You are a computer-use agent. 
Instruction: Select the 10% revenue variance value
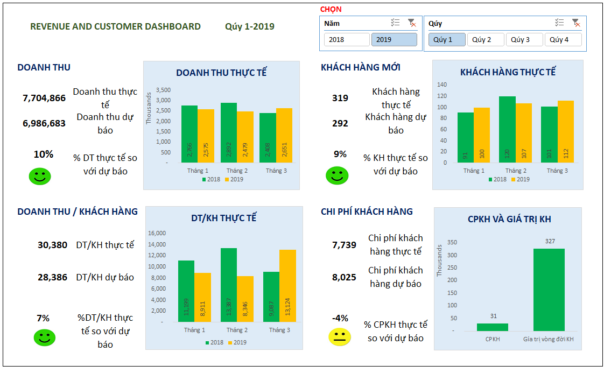click(x=43, y=154)
